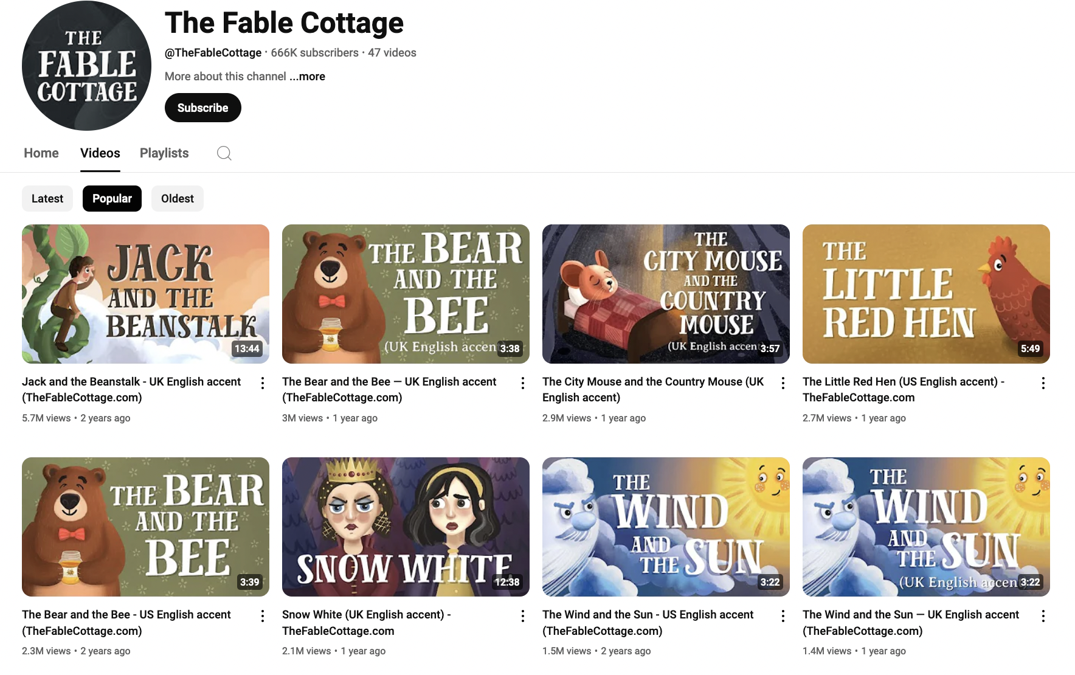Subscribe to The Fable Cottage channel
This screenshot has width=1075, height=675.
pos(203,108)
